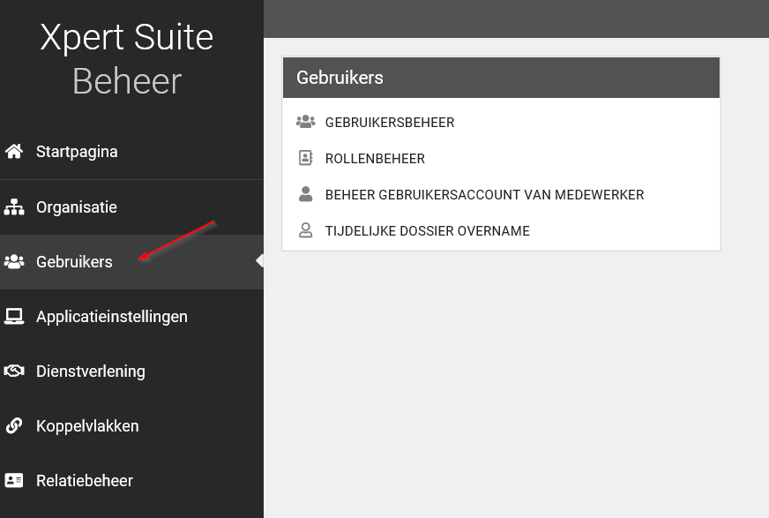Click the handshake icon for Dienstverlening

14,372
